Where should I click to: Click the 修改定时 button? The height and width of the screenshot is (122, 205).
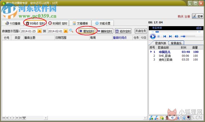click(123, 31)
